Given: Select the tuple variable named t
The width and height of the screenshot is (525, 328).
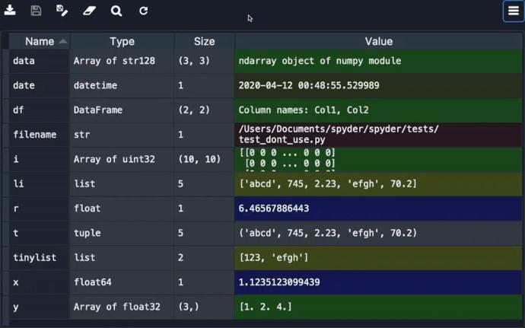Looking at the screenshot, I should coord(16,233).
